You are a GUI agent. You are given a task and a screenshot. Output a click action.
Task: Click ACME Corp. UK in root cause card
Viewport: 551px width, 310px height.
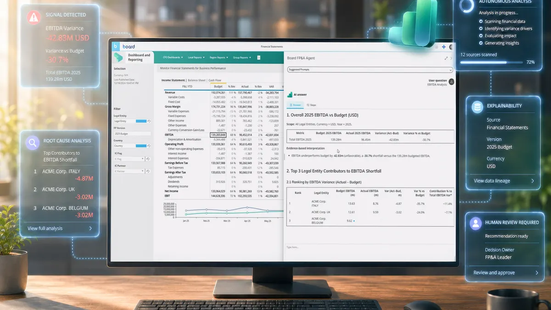(58, 189)
